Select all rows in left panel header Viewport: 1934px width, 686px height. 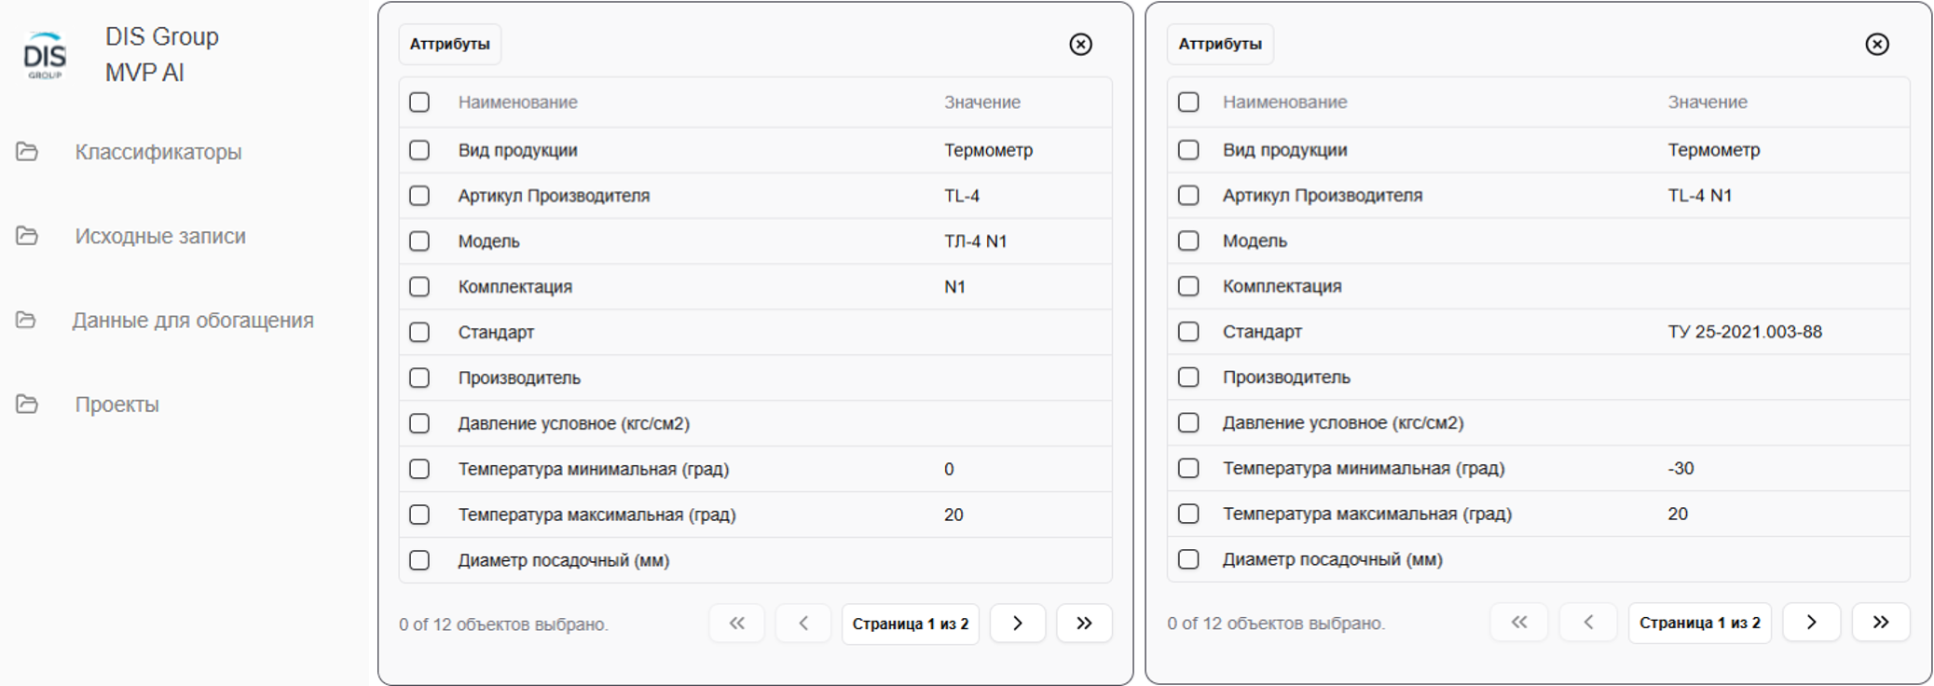click(x=419, y=103)
